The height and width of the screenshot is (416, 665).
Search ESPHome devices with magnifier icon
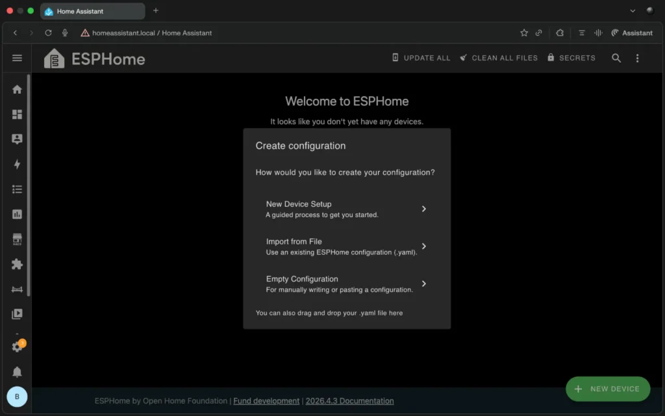pos(616,58)
